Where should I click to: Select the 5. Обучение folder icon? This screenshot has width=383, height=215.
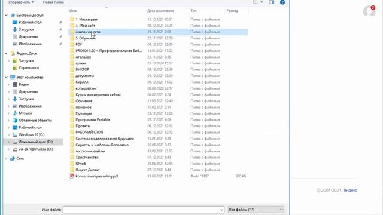click(x=72, y=38)
